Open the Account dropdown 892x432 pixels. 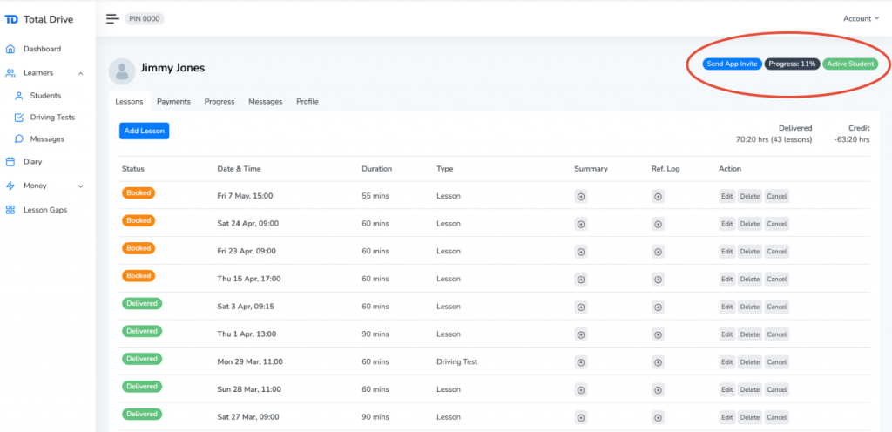[x=861, y=19]
